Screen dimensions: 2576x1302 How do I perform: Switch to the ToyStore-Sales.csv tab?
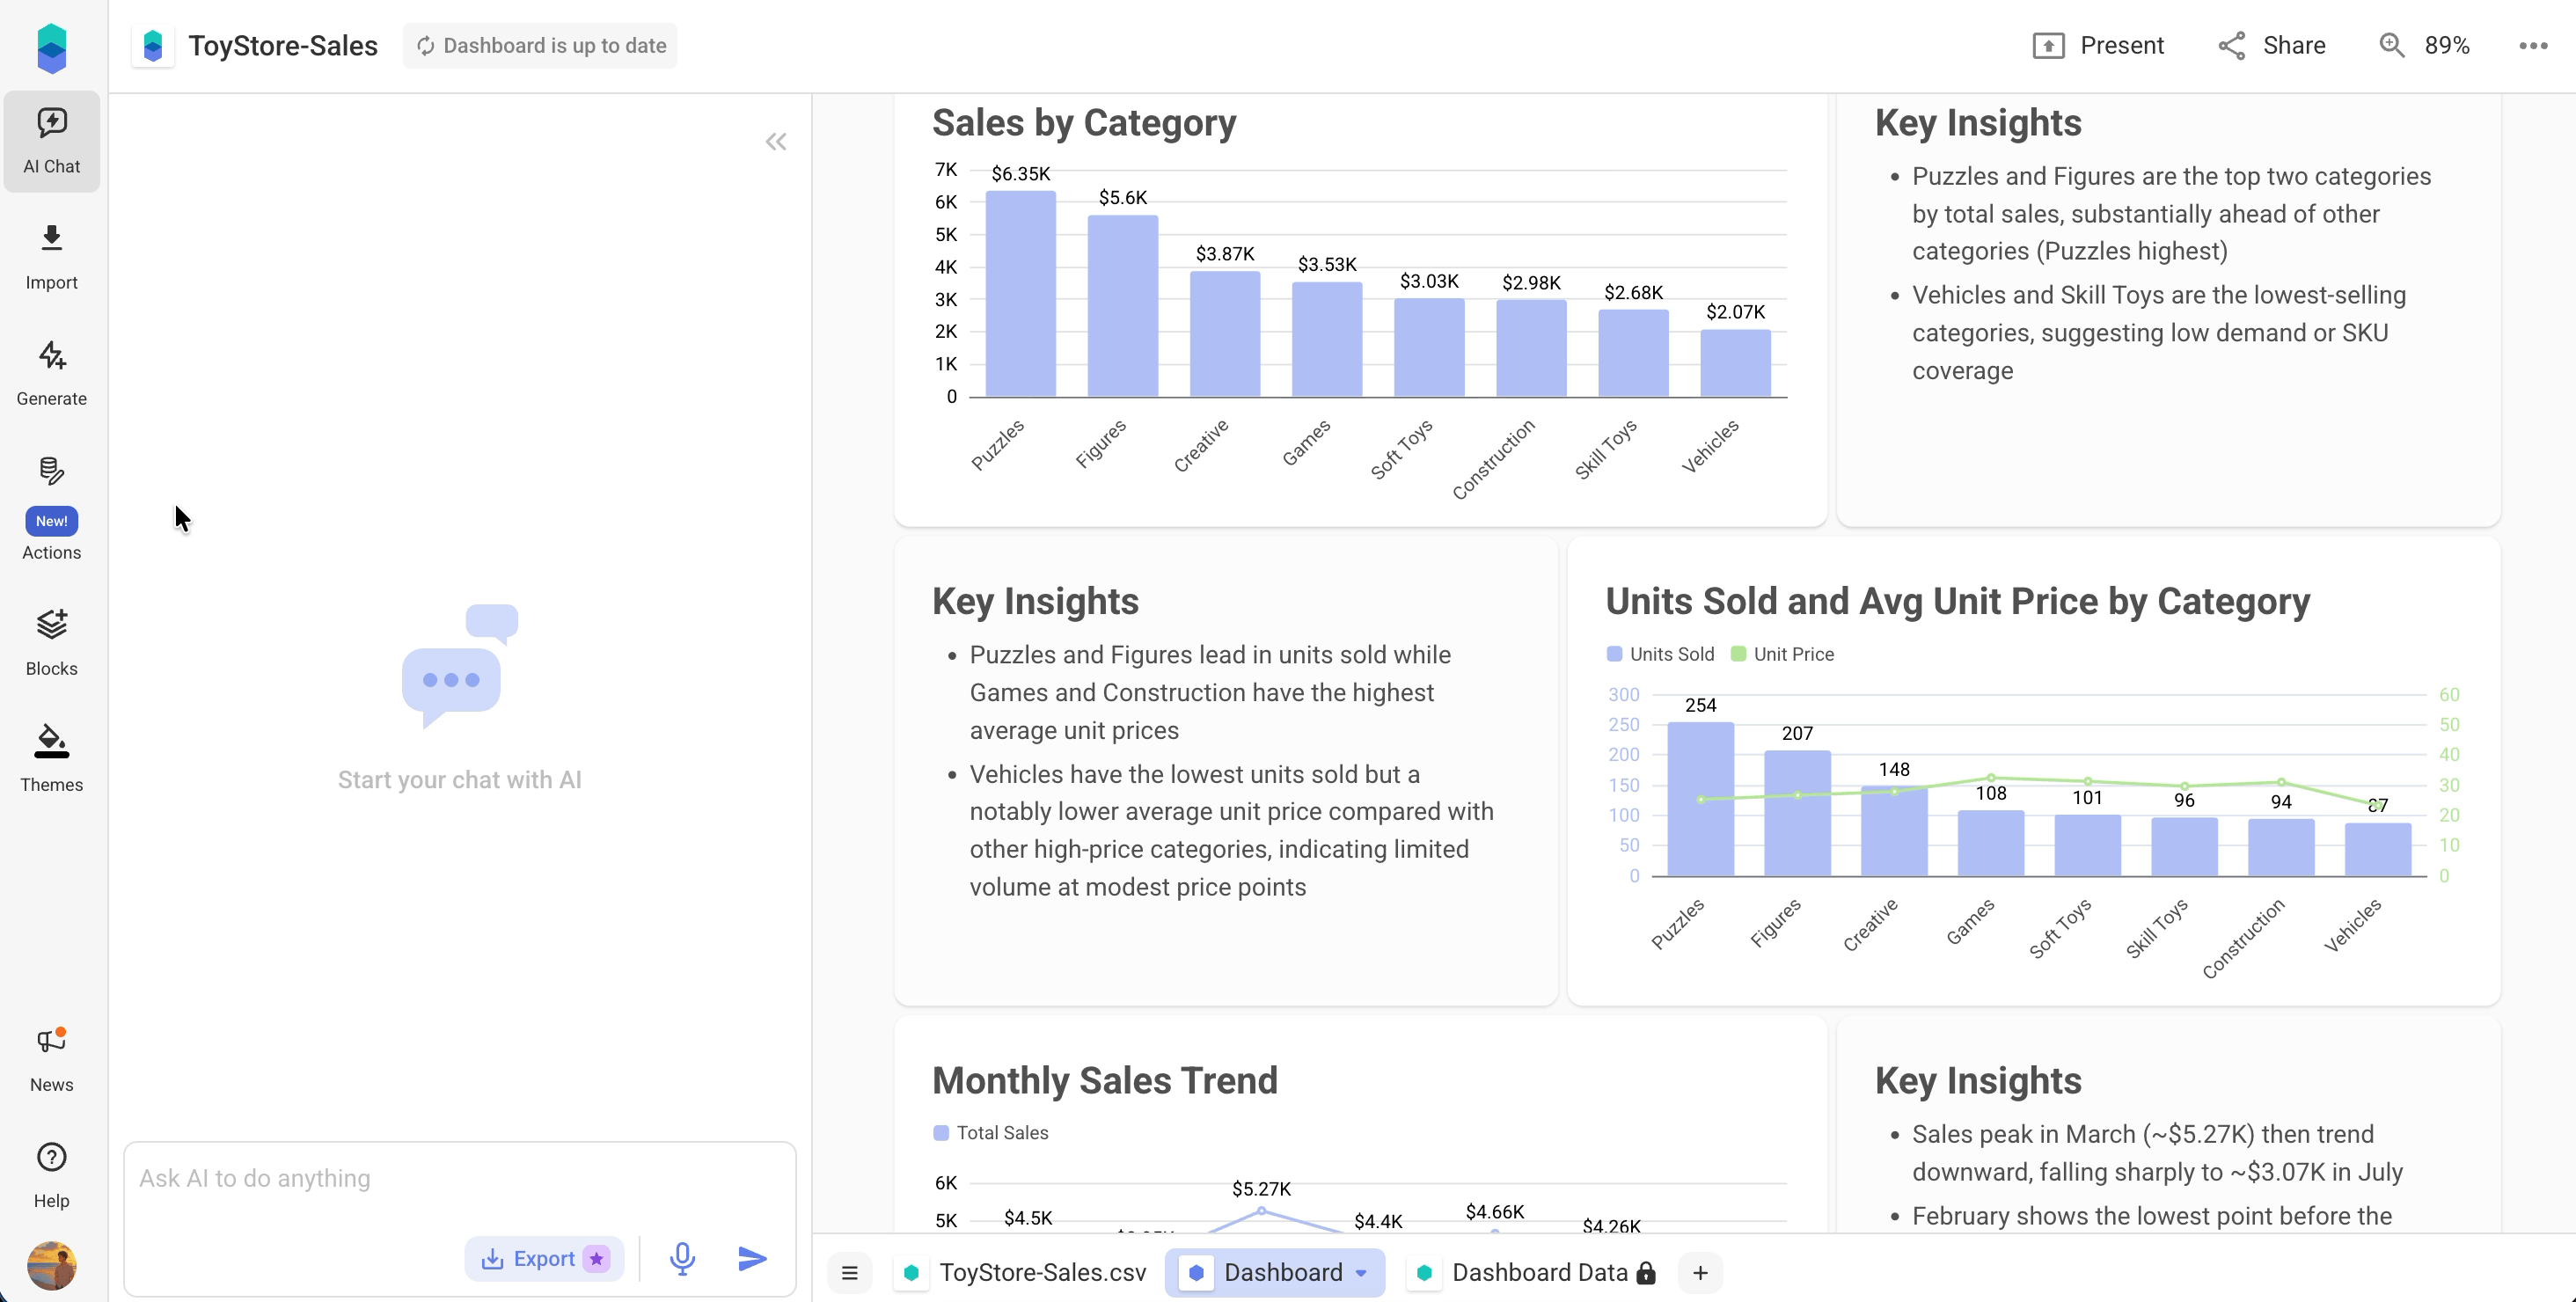(1043, 1272)
